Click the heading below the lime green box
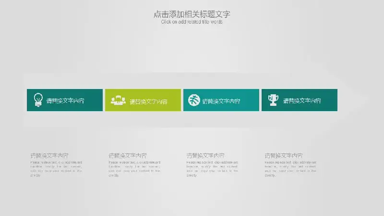 point(128,155)
